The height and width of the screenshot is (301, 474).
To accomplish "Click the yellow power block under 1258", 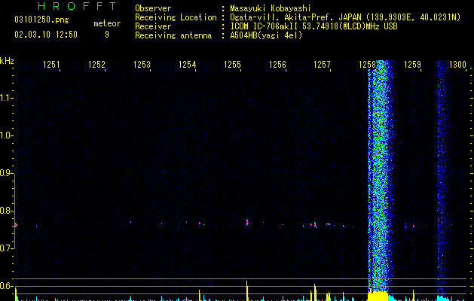I will [x=378, y=296].
